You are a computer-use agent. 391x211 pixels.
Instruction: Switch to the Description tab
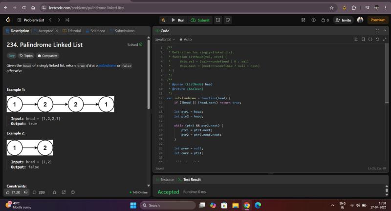point(18,31)
